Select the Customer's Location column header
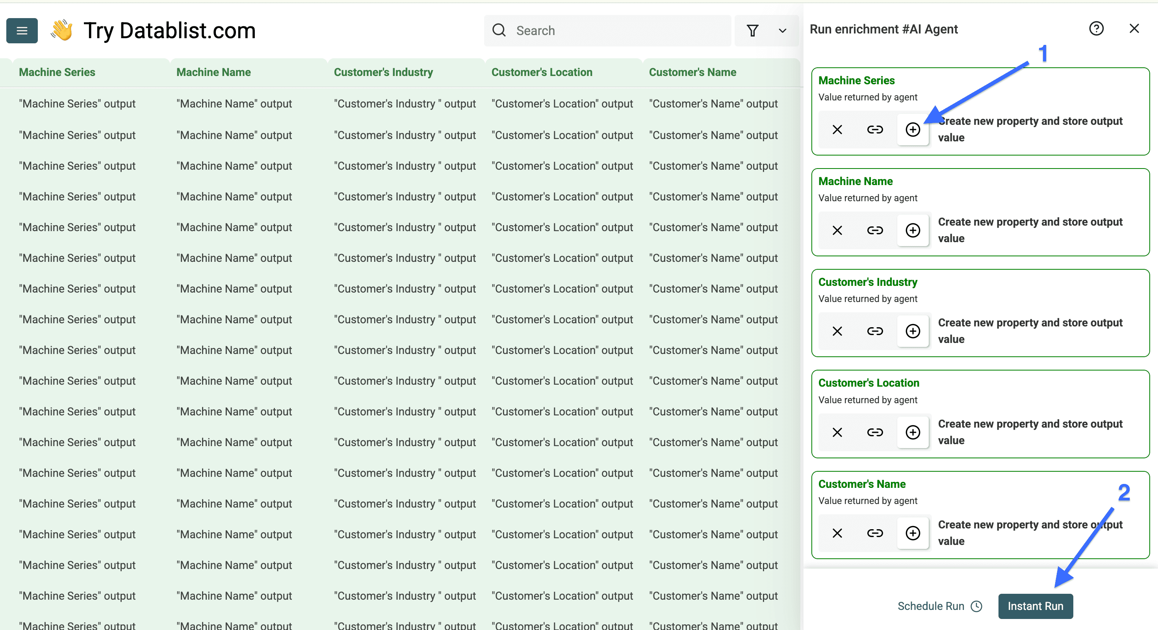Viewport: 1158px width, 630px height. coord(542,72)
